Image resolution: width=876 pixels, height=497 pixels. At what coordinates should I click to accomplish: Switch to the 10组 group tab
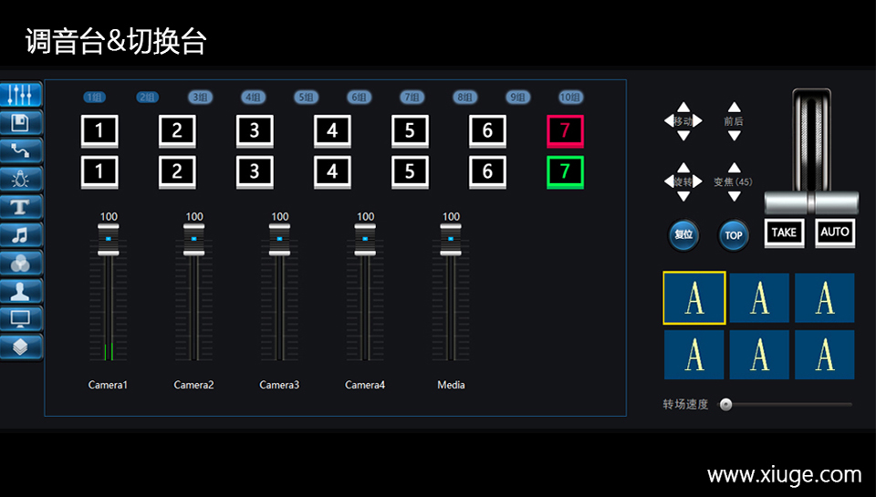click(x=570, y=98)
